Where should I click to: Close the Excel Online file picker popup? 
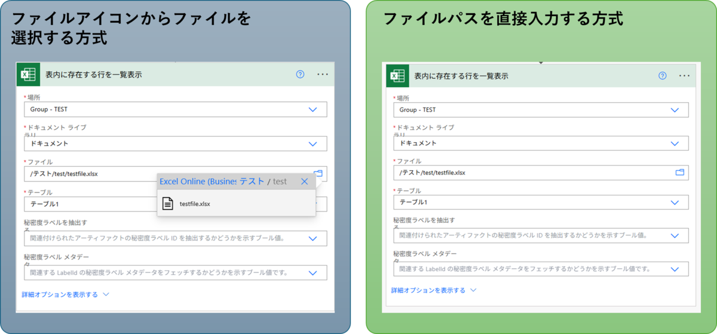point(305,182)
